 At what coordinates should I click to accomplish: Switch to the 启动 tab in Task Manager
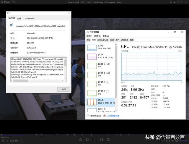[112, 40]
